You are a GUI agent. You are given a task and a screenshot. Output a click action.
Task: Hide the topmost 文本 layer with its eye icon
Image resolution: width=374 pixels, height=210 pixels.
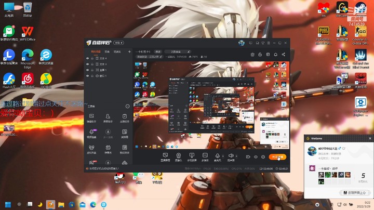(88, 58)
